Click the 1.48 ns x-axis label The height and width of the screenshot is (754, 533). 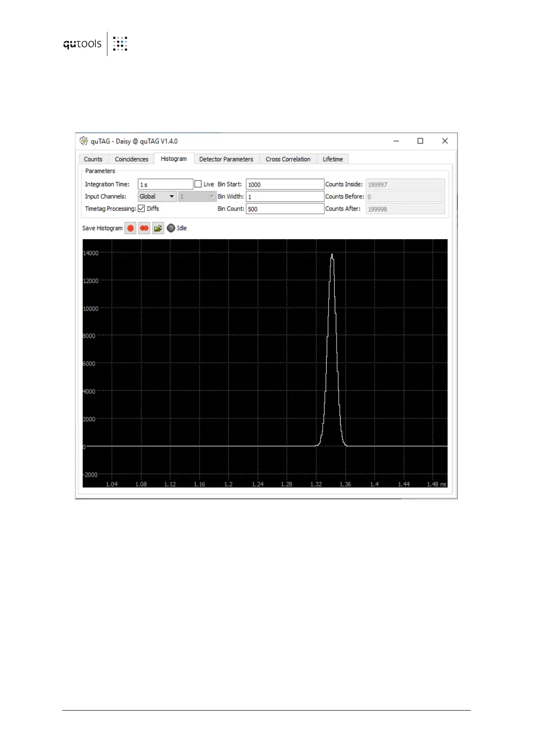pos(436,484)
